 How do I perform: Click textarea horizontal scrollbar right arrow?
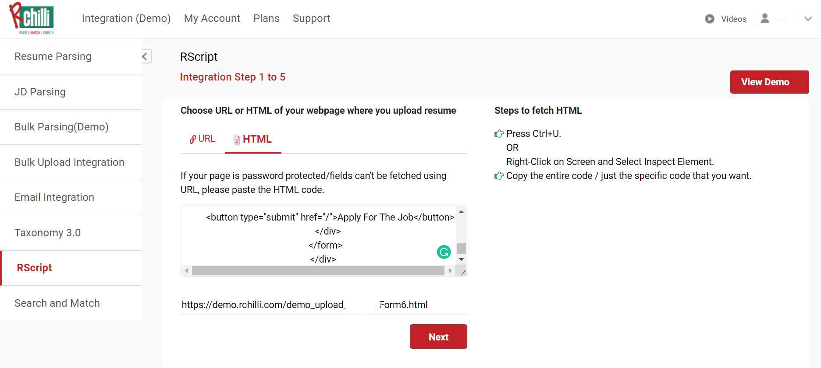tap(450, 271)
